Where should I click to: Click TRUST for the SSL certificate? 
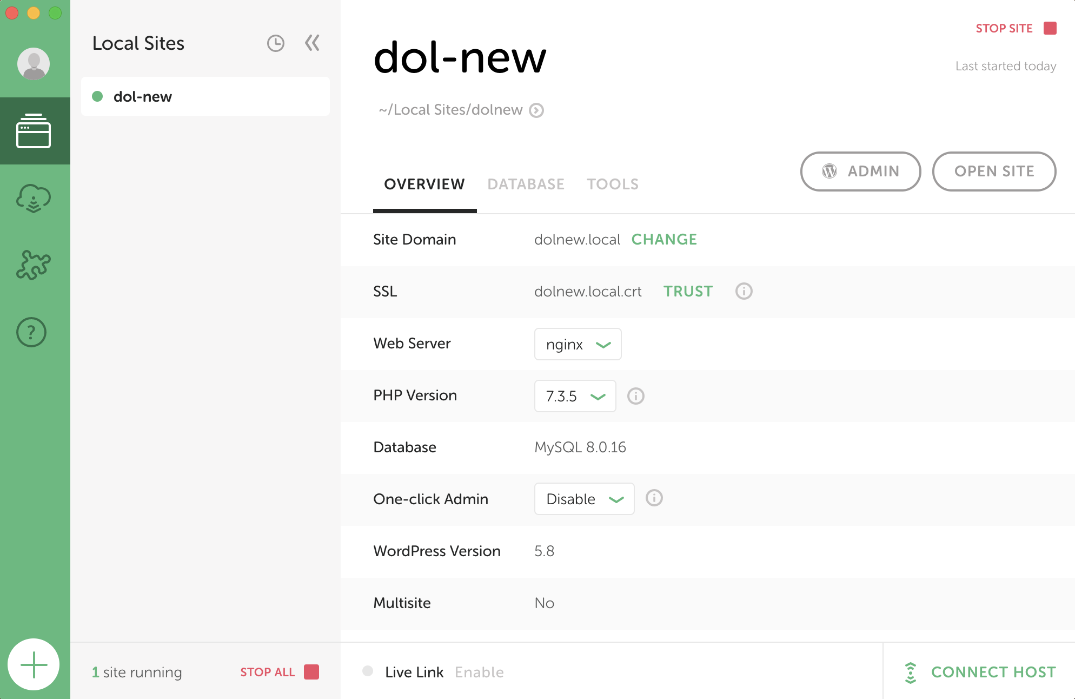[x=688, y=292]
